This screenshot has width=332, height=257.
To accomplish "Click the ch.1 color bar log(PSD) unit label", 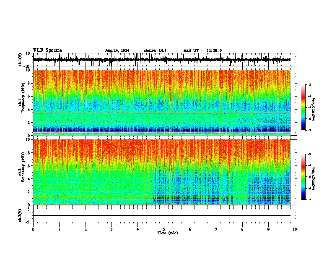I will coord(314,109).
